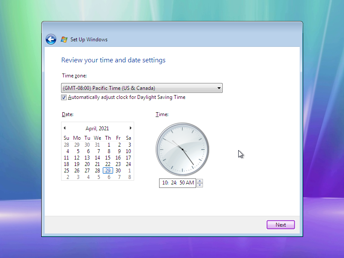The width and height of the screenshot is (344, 258).
Task: Click the blue back arrow button
Action: click(51, 39)
